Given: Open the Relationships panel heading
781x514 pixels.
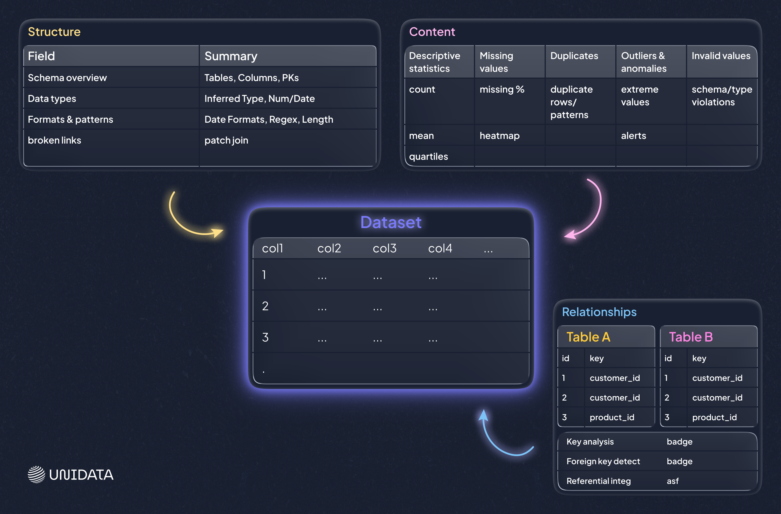Looking at the screenshot, I should [x=599, y=312].
